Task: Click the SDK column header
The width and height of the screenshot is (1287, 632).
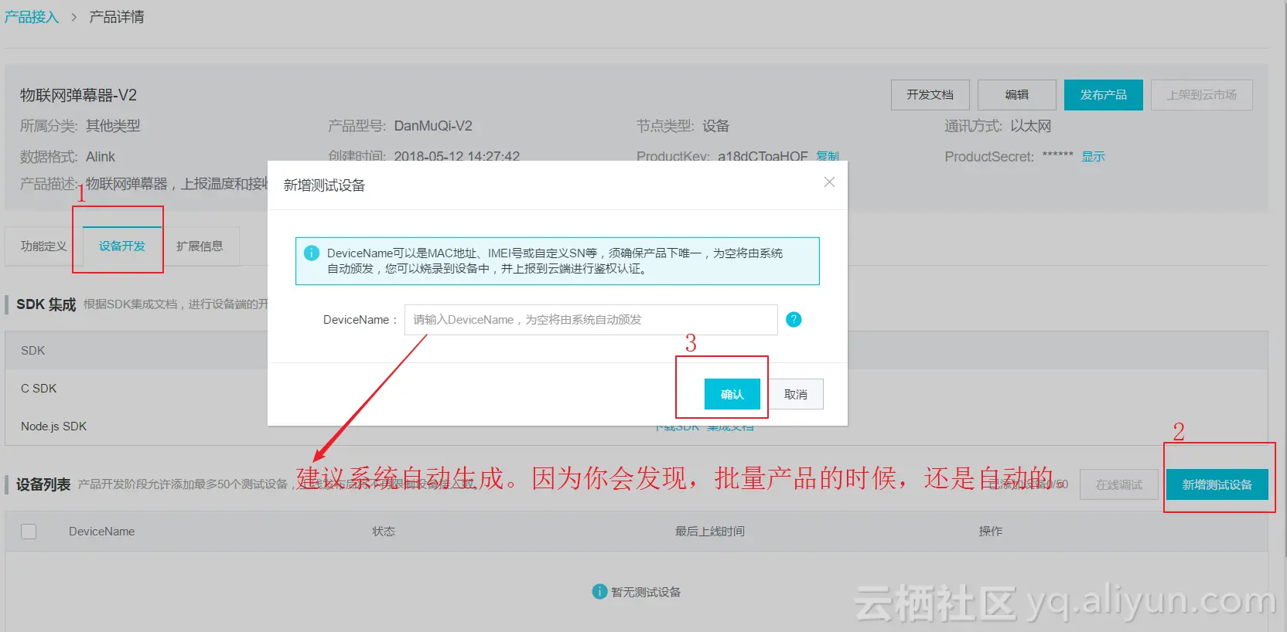Action: pyautogui.click(x=33, y=351)
